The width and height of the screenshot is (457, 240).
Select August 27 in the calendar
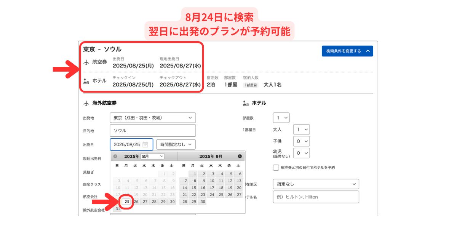tap(145, 202)
